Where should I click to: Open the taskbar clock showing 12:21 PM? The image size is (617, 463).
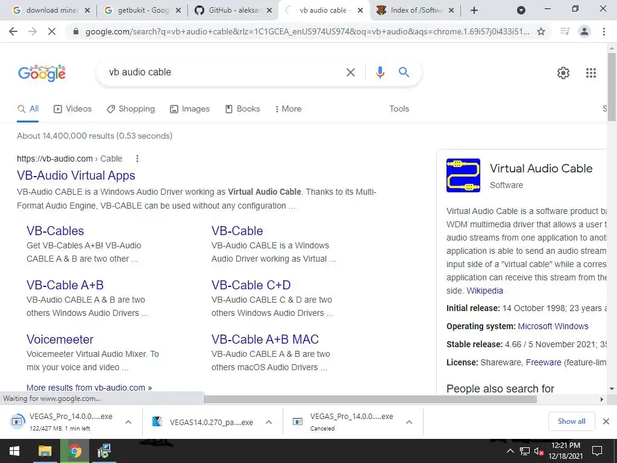(x=565, y=451)
